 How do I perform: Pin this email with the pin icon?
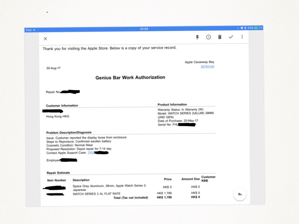197,37
